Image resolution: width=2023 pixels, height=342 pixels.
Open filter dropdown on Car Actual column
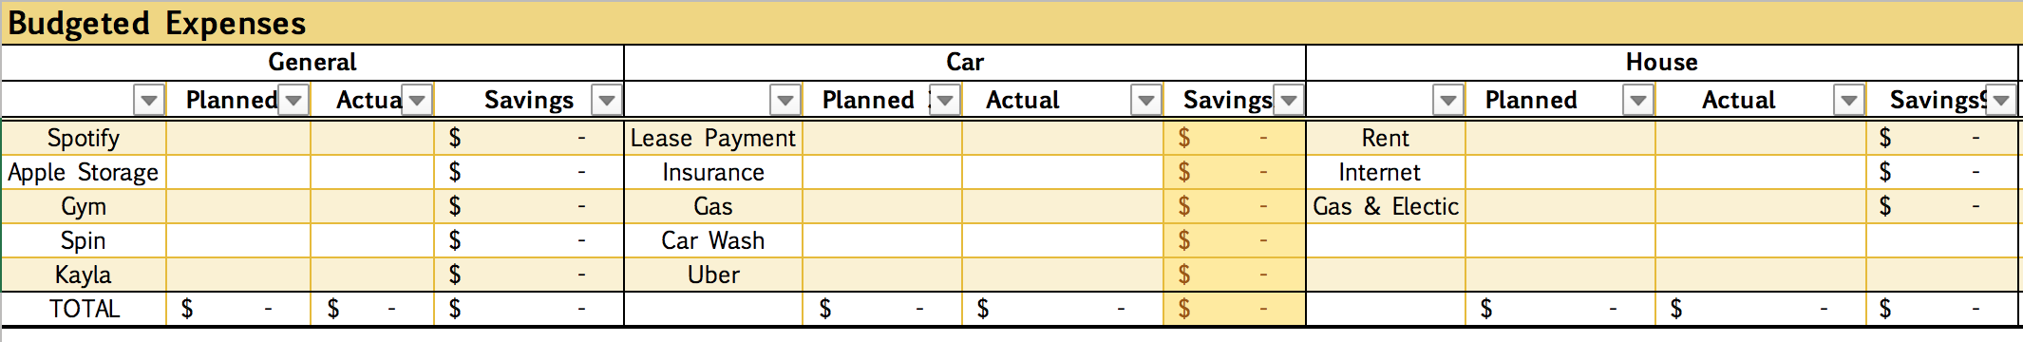click(1146, 100)
